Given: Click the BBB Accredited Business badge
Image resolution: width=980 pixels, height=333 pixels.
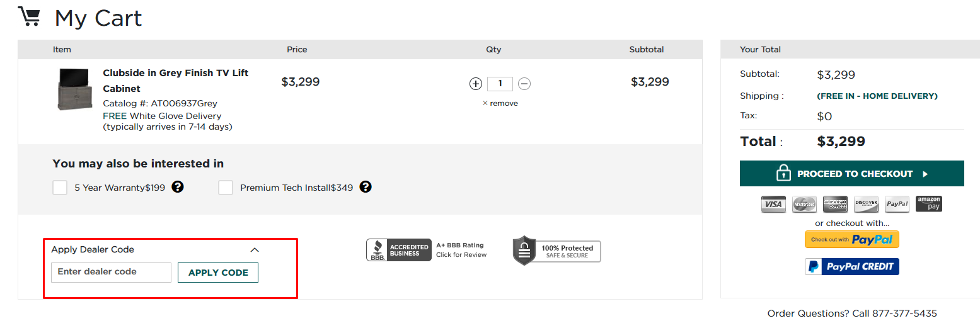Looking at the screenshot, I should point(398,250).
